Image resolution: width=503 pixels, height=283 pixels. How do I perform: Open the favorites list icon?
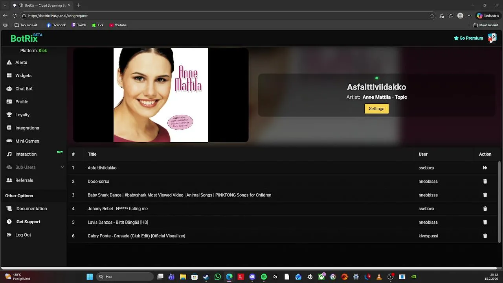451,16
